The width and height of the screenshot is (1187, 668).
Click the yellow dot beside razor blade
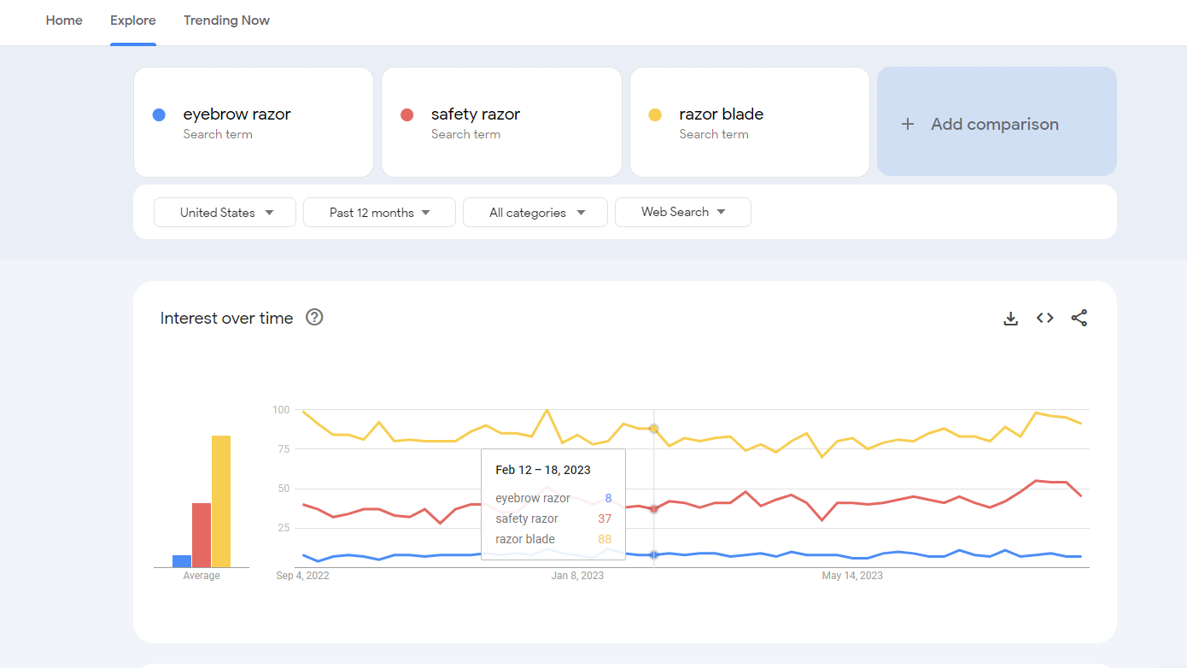pyautogui.click(x=655, y=114)
